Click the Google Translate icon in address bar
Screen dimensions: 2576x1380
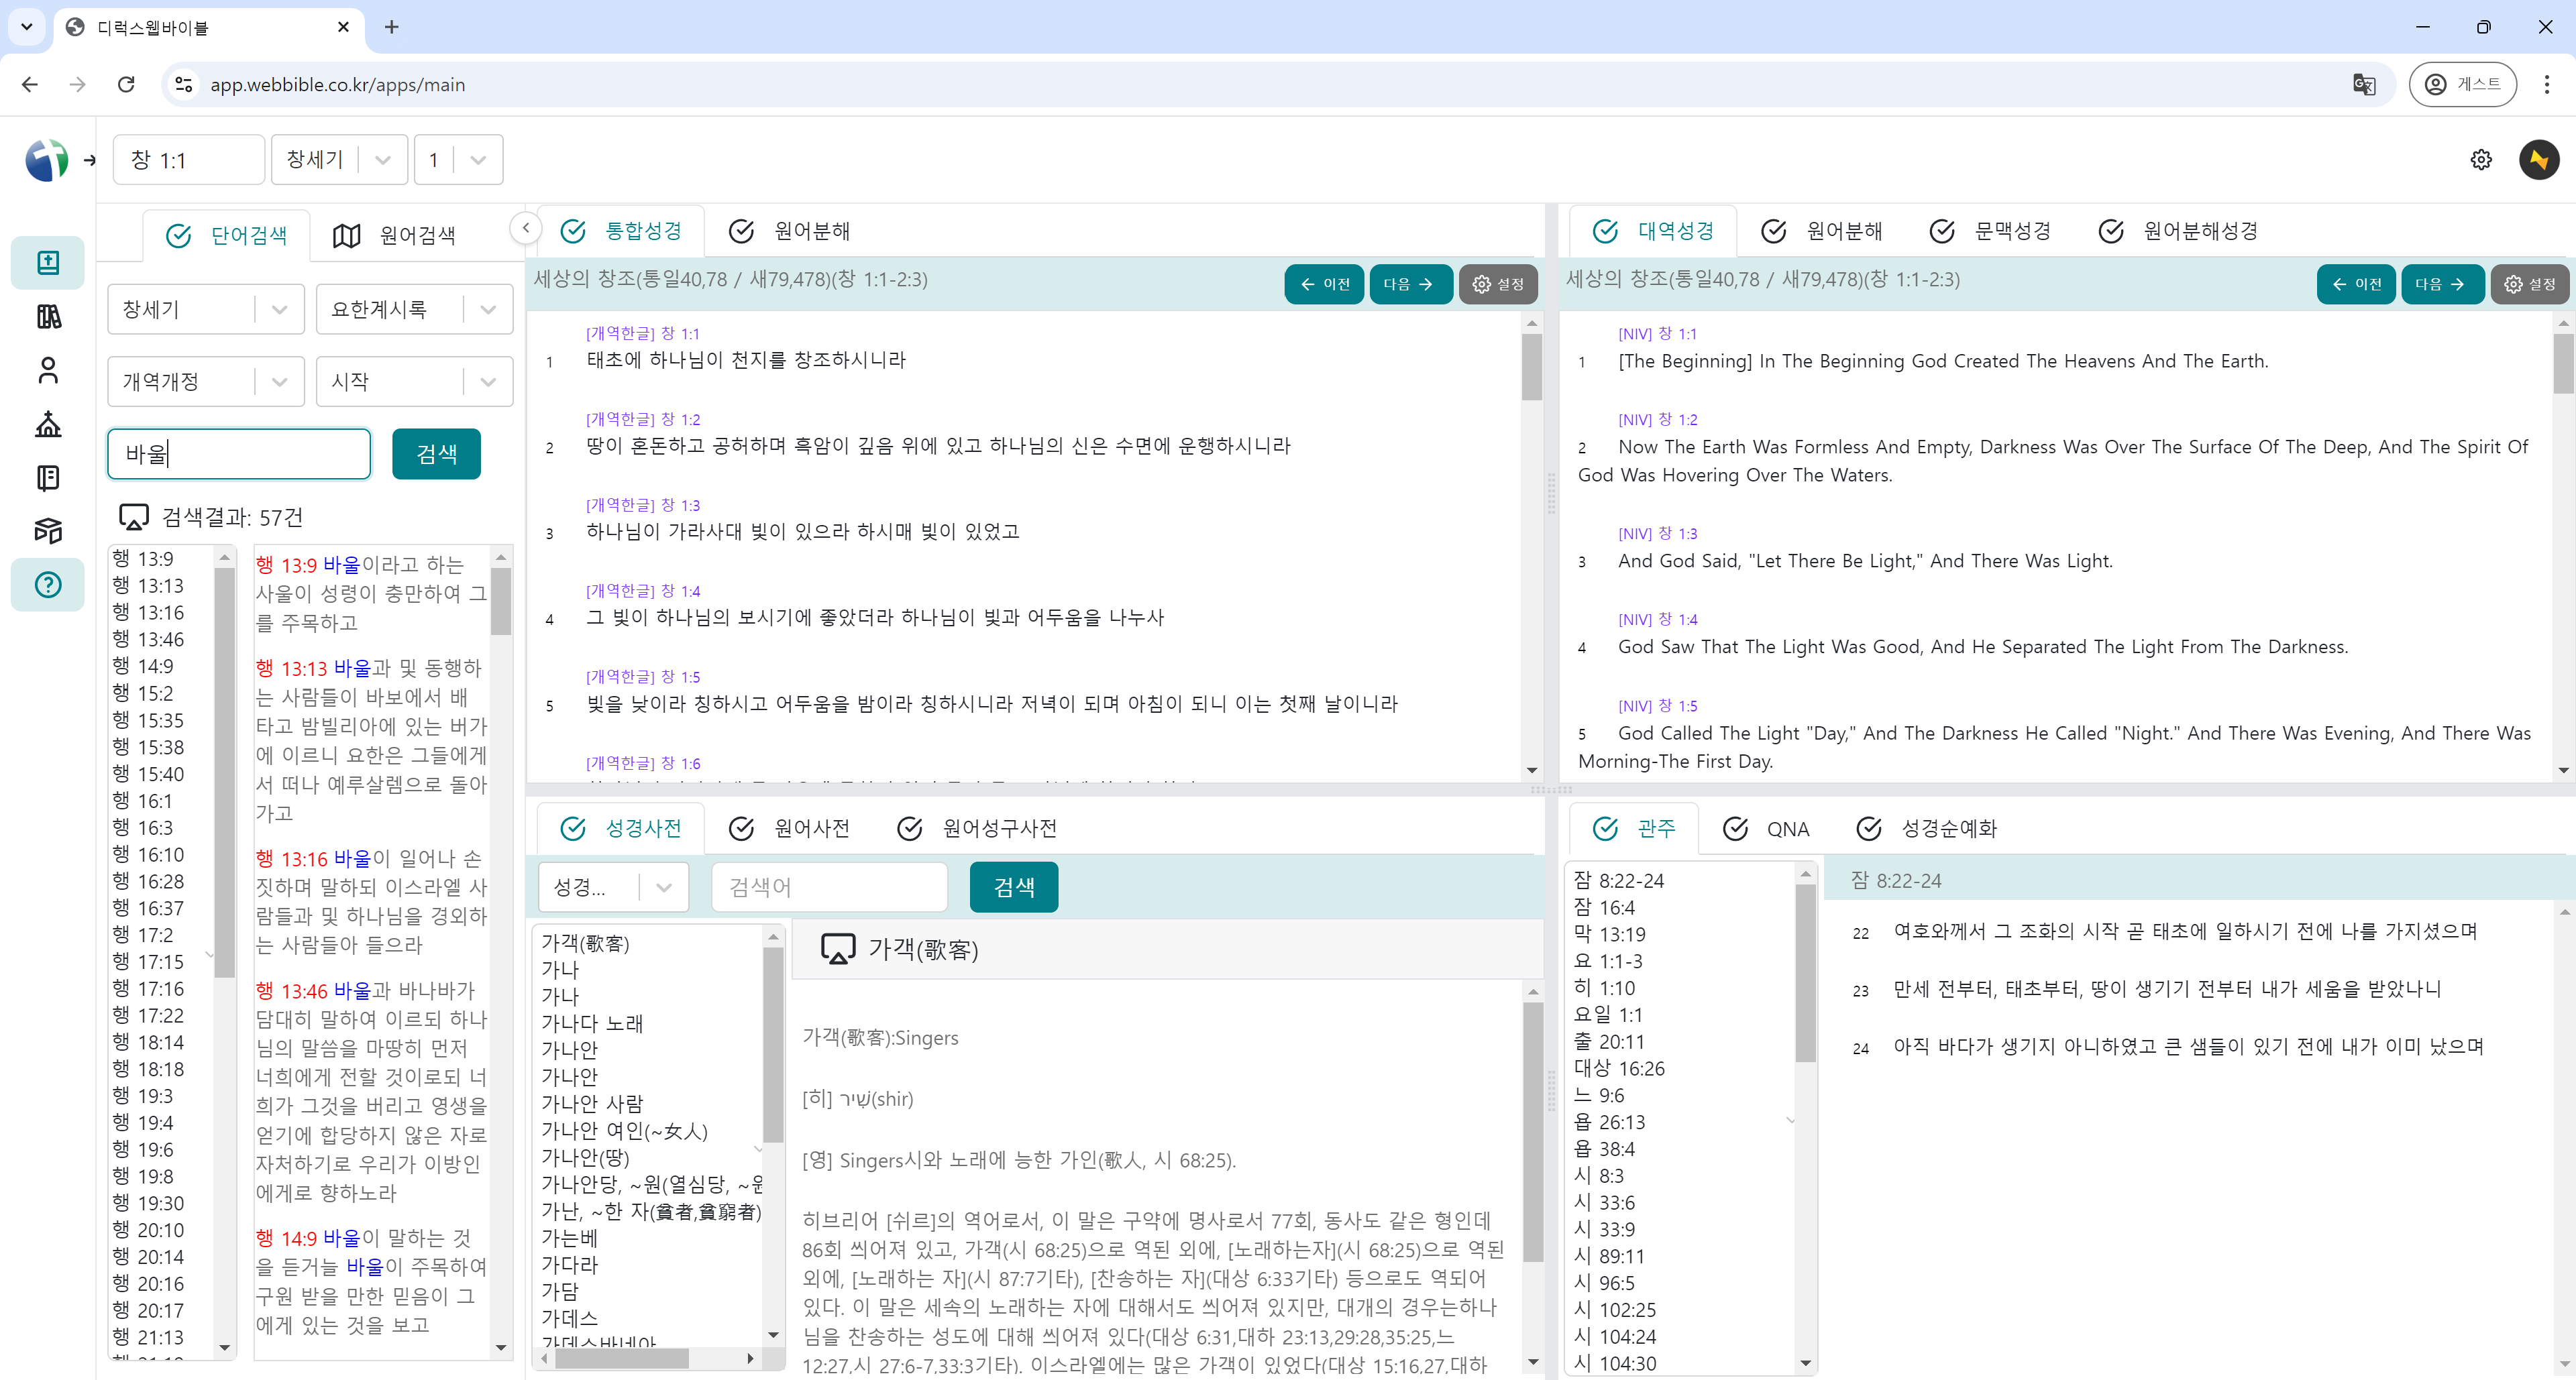coord(2364,85)
